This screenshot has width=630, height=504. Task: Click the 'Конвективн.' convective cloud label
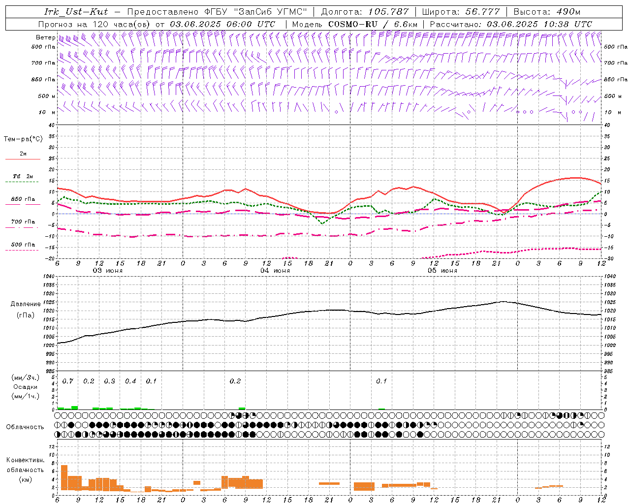[x=26, y=460]
